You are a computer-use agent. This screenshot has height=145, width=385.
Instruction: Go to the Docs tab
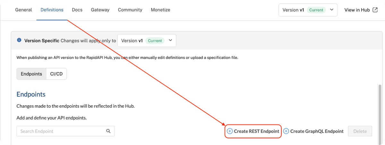[x=77, y=10]
